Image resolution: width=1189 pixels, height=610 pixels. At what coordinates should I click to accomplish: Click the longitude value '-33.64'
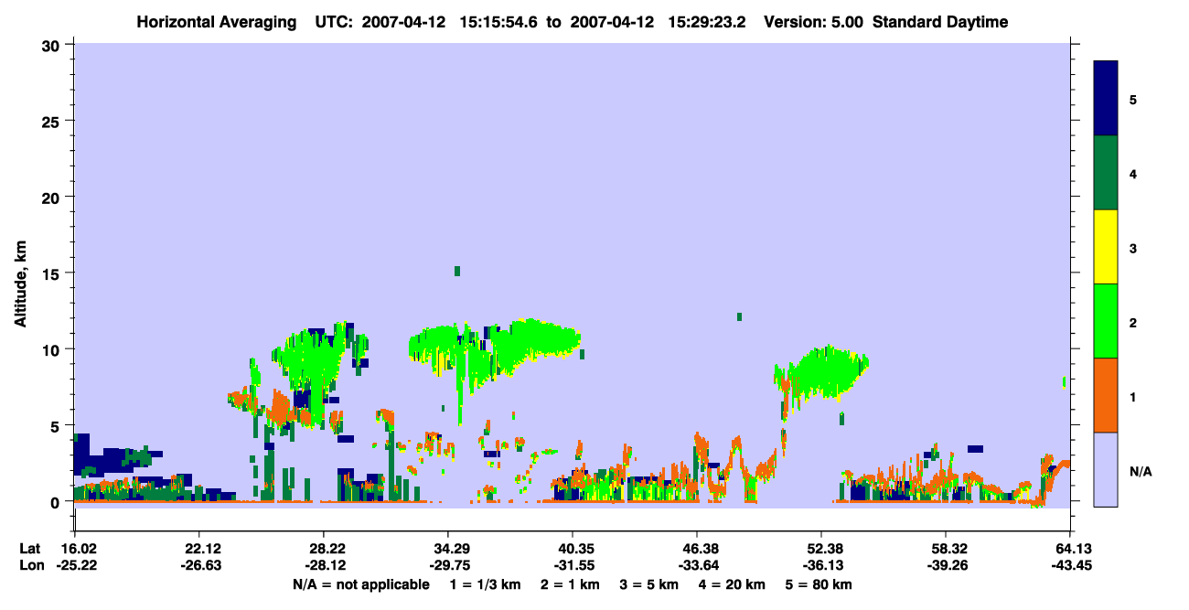[697, 566]
